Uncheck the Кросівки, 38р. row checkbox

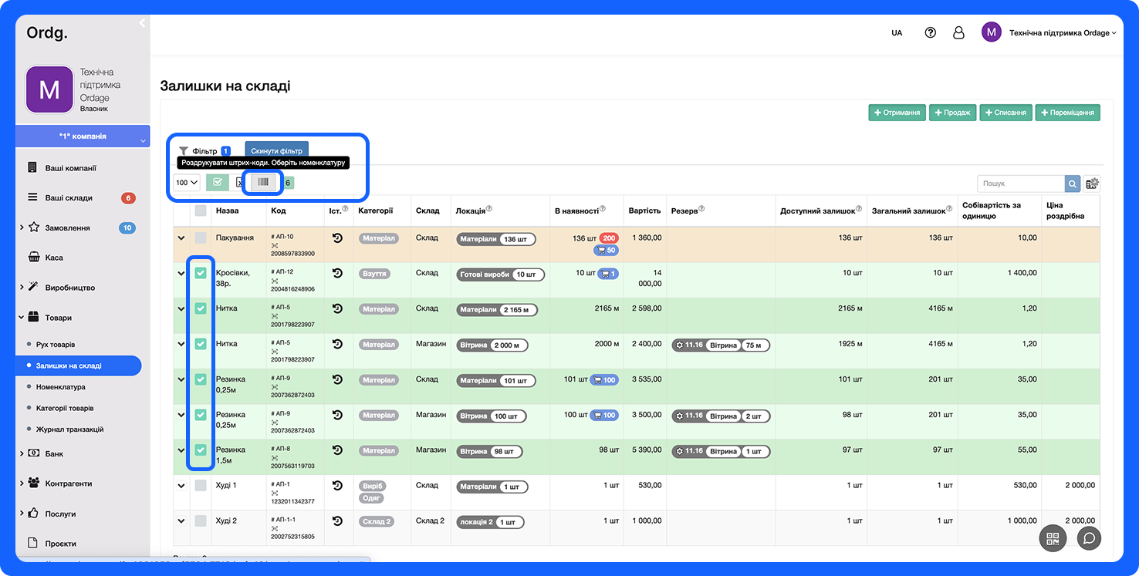pos(201,273)
